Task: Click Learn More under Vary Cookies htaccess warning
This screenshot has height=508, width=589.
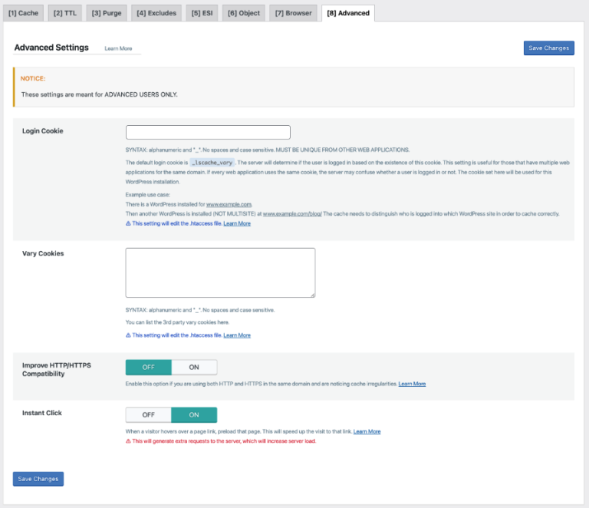Action: coord(237,335)
